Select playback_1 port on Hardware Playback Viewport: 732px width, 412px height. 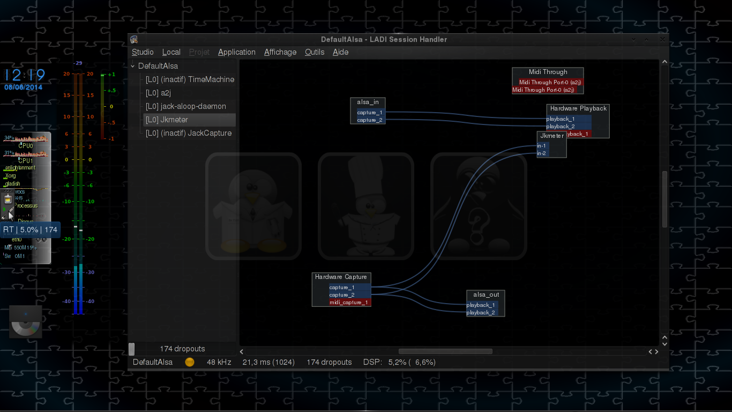pos(569,119)
